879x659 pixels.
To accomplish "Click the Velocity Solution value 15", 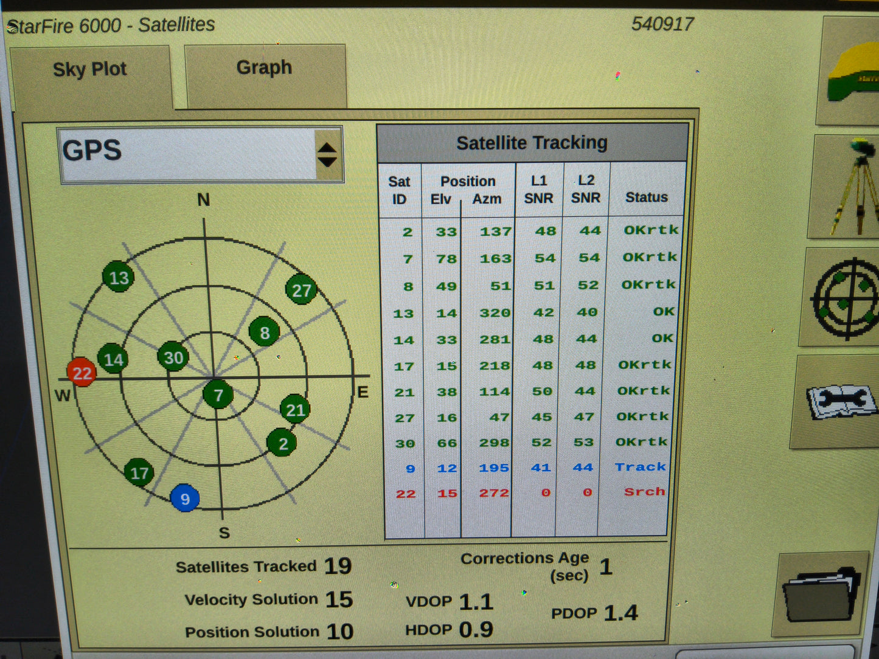I will pyautogui.click(x=339, y=599).
